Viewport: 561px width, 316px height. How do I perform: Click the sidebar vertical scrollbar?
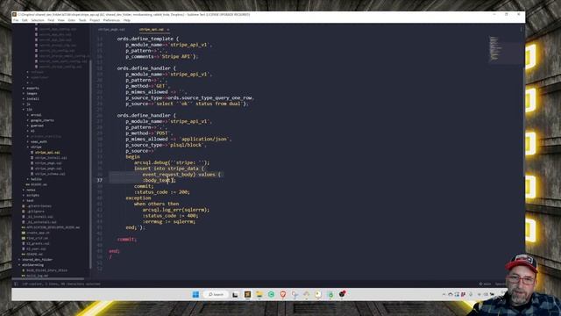tap(91, 164)
